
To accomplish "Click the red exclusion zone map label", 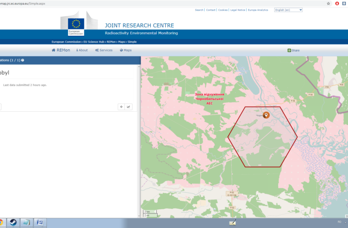I will pyautogui.click(x=209, y=99).
